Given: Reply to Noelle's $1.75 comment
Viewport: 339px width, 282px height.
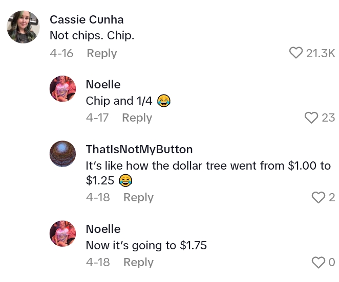Looking at the screenshot, I should pos(138,263).
